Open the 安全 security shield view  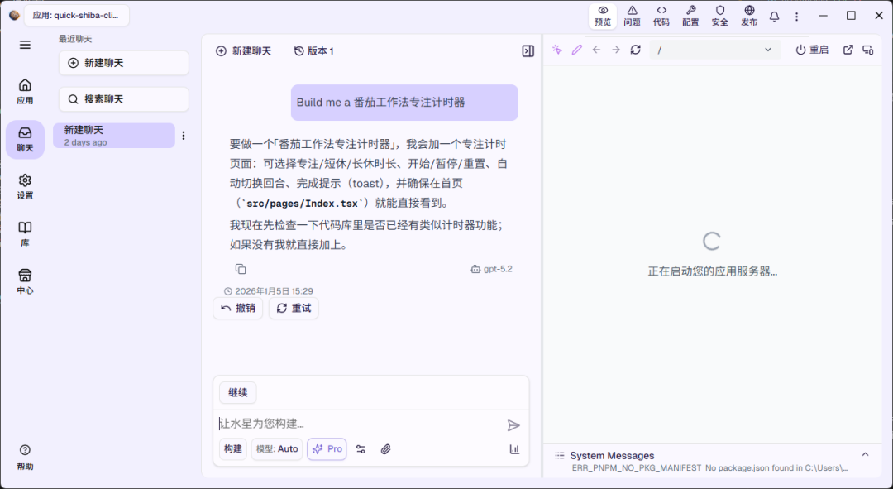[x=719, y=15]
